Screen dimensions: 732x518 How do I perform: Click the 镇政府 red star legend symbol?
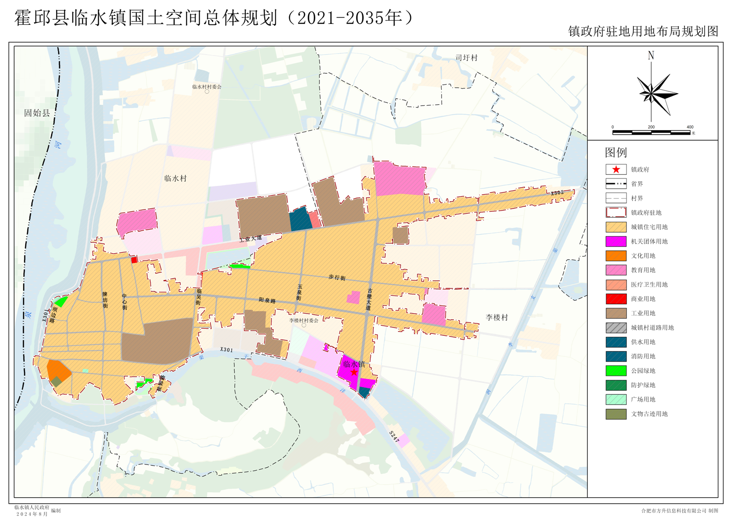(616, 169)
